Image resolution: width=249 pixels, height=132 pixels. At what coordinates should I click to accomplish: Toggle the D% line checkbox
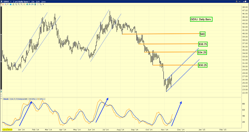pos(36,99)
